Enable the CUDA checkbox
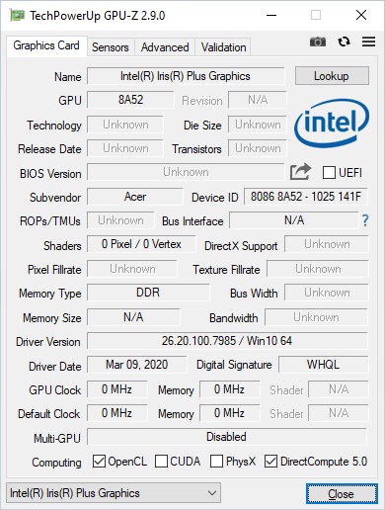The width and height of the screenshot is (385, 510). tap(161, 462)
